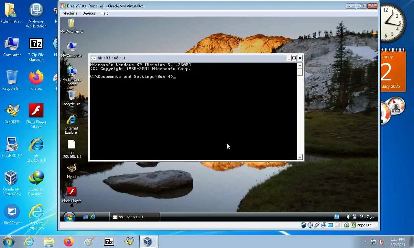Click down arrow of command prompt scrollbar
Viewport: 414px width, 248px height.
(300, 157)
